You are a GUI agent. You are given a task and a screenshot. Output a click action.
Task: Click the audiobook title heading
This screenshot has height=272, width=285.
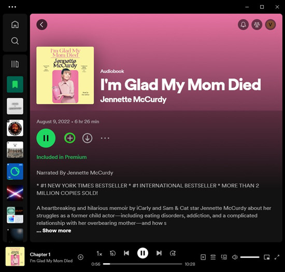point(181,85)
